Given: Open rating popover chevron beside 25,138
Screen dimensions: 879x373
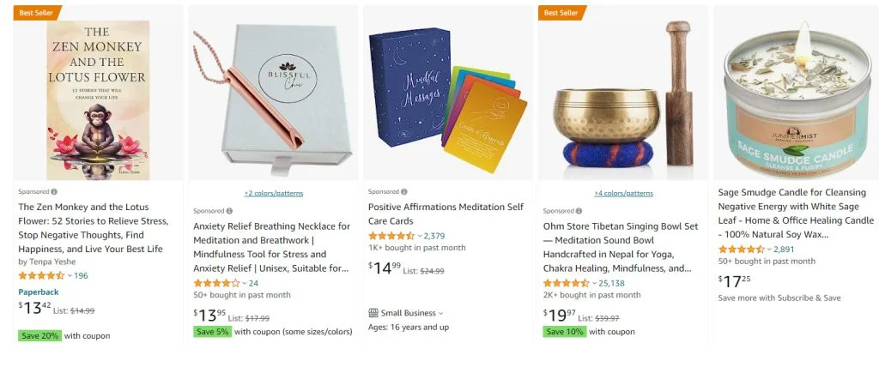Looking at the screenshot, I should (594, 284).
